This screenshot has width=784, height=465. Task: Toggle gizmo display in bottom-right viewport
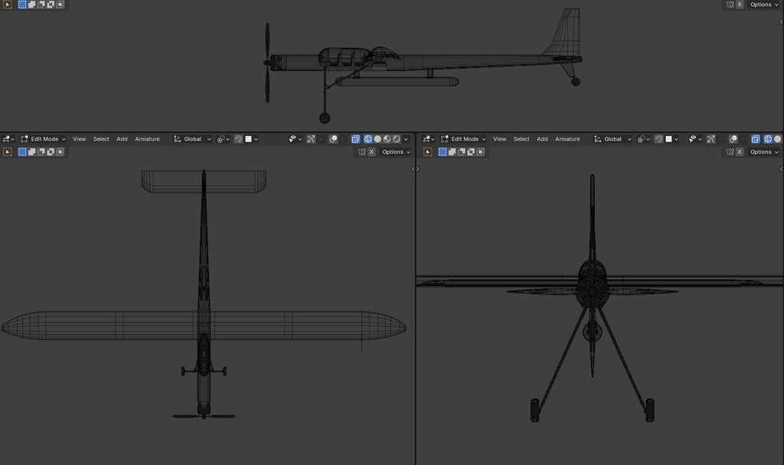711,139
